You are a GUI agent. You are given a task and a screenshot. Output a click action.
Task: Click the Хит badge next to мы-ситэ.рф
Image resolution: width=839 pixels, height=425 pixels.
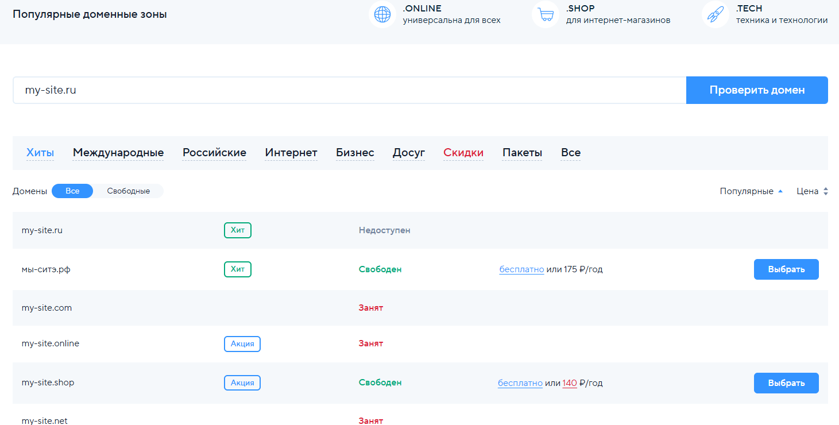tap(238, 269)
